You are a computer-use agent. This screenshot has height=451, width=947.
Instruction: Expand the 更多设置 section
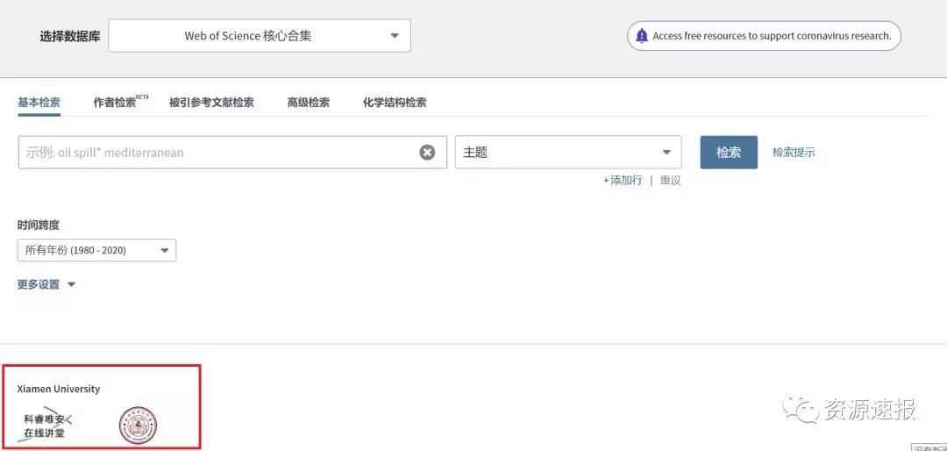tap(46, 284)
